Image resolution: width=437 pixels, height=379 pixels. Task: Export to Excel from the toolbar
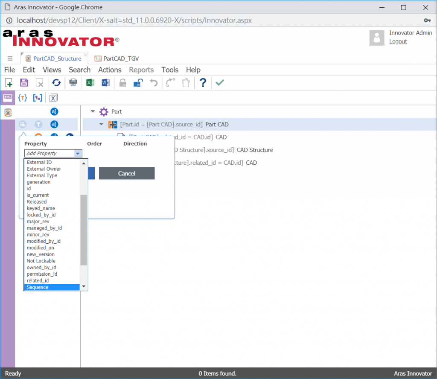click(90, 83)
